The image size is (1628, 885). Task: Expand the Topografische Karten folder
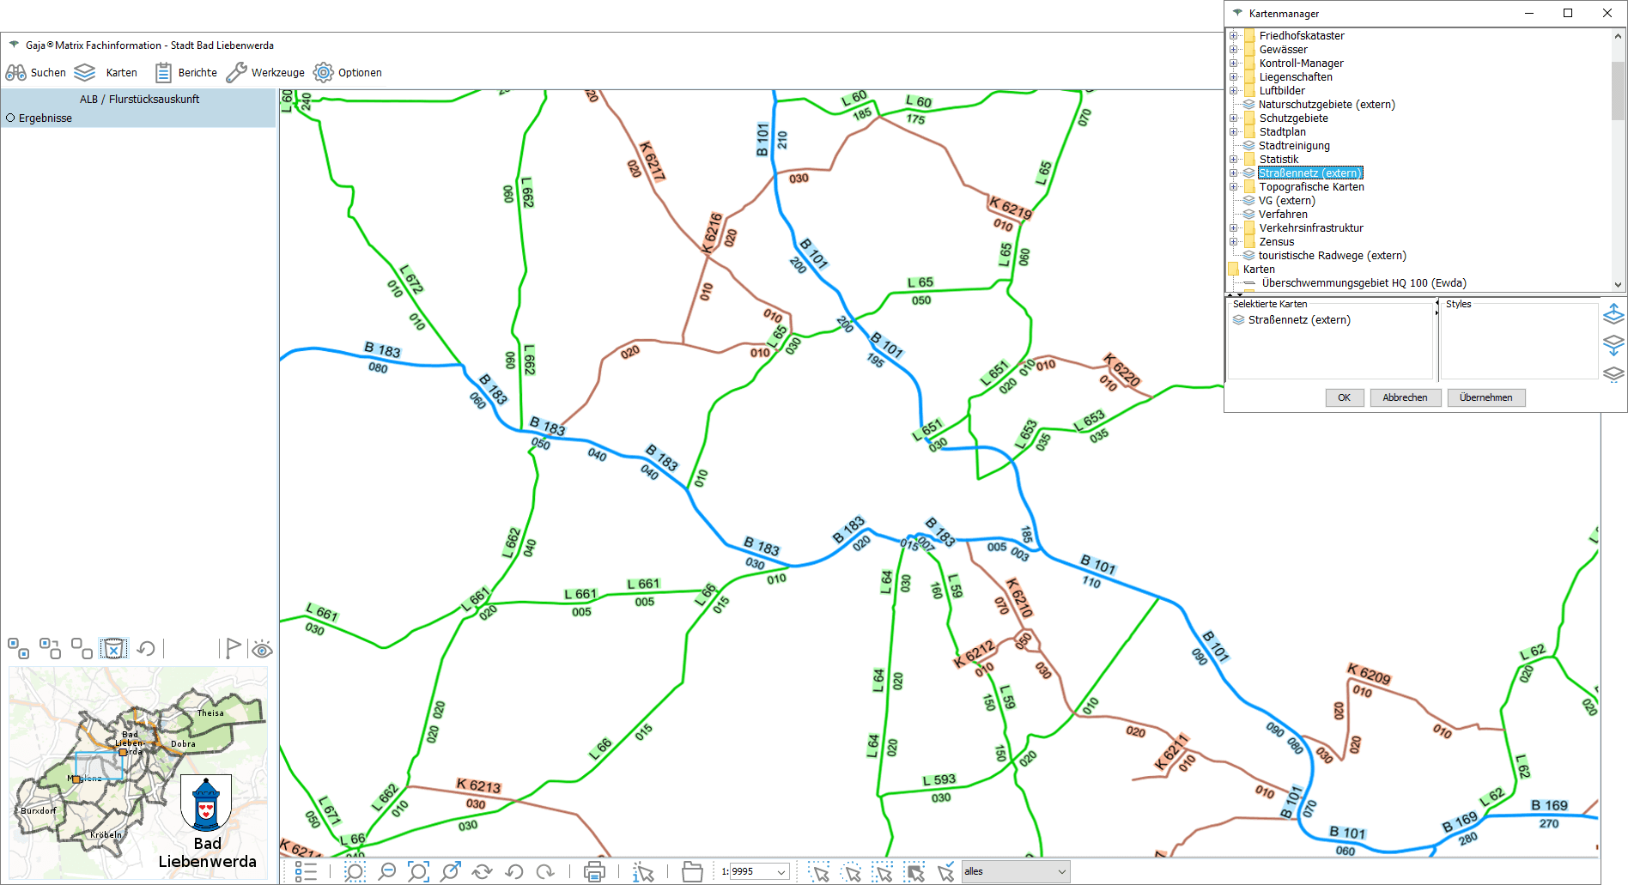[1234, 187]
